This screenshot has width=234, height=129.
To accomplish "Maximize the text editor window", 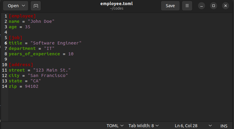I will click(214, 6).
